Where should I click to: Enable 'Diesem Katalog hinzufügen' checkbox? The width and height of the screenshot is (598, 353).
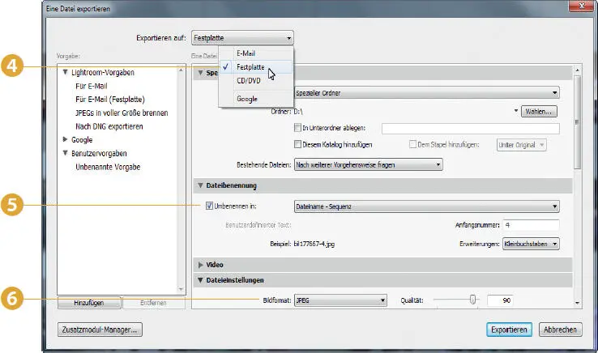pos(297,144)
